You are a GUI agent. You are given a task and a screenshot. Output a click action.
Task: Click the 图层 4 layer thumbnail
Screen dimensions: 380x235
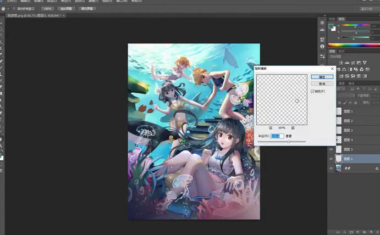[x=339, y=139]
